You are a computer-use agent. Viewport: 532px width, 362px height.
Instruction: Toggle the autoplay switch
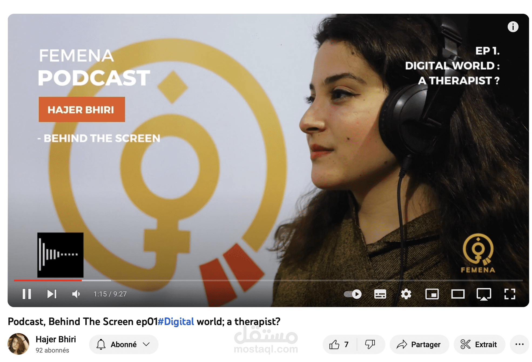tap(353, 294)
